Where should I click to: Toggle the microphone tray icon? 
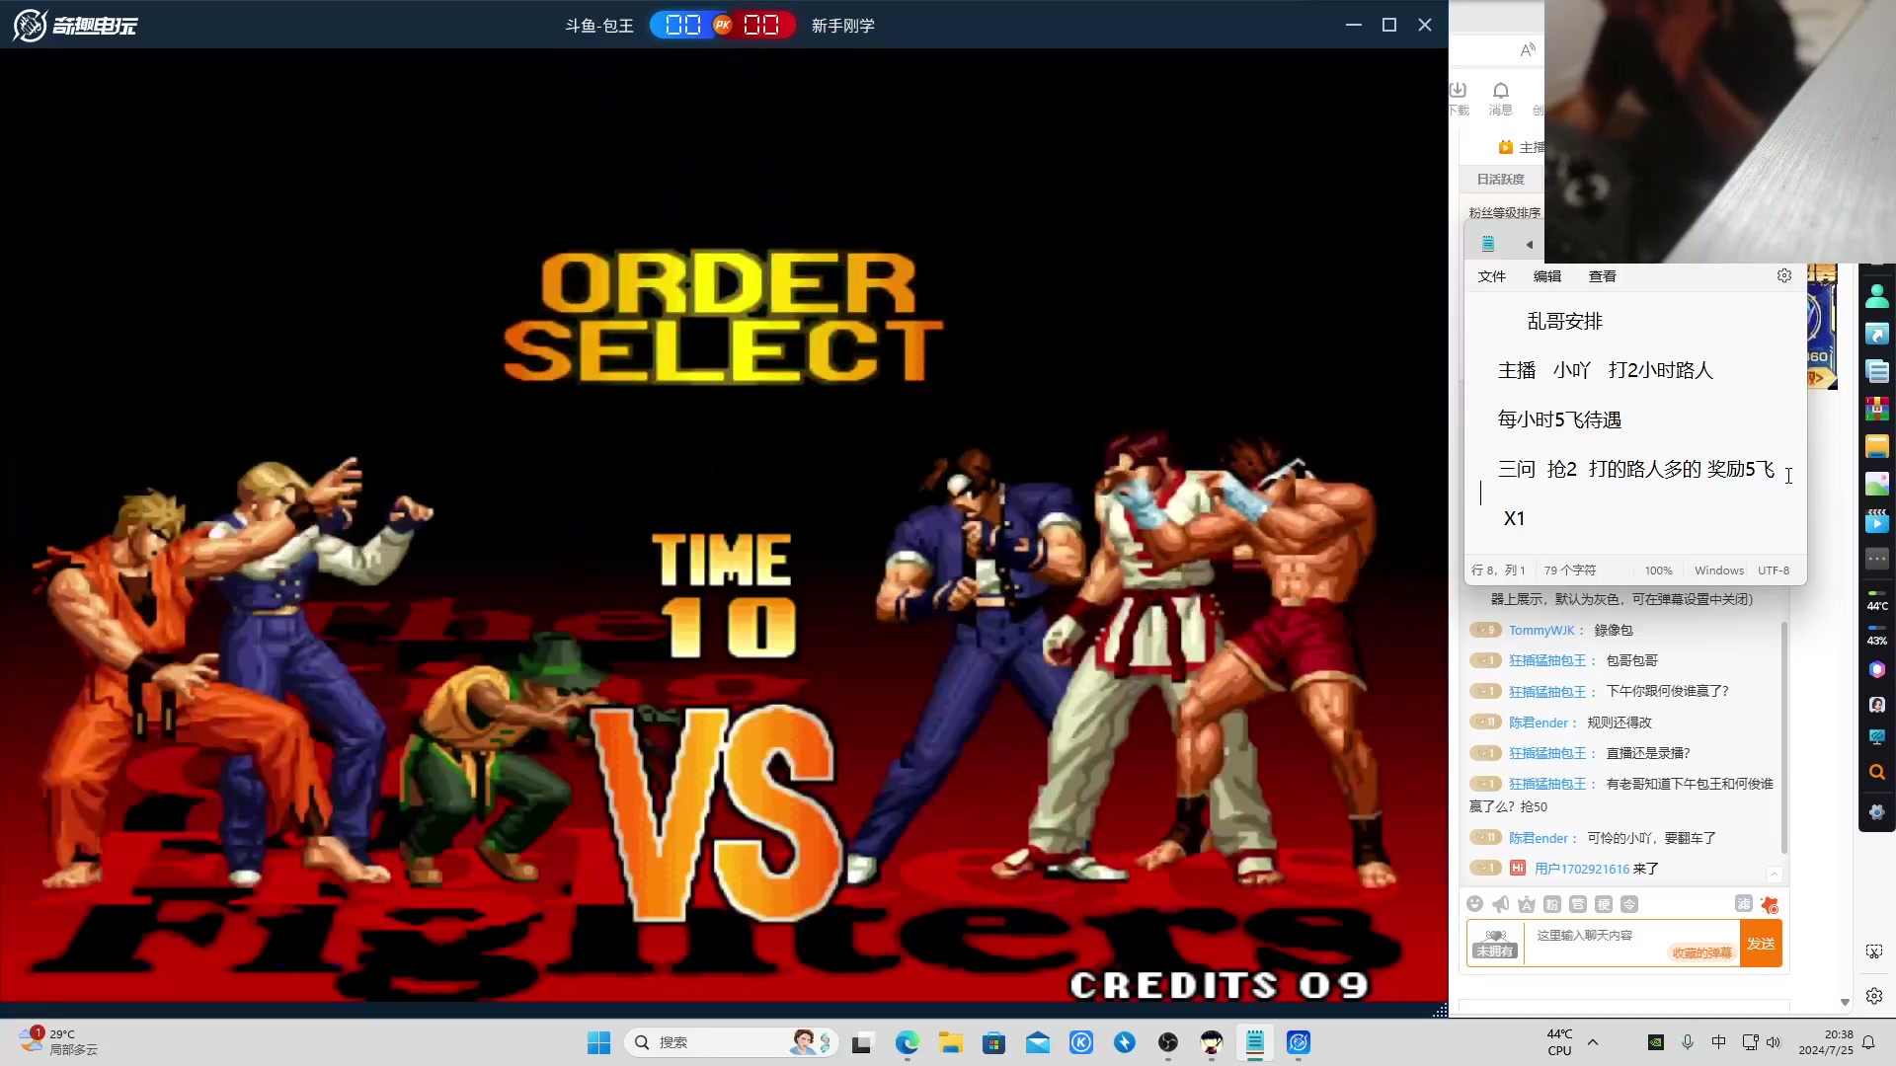tap(1688, 1042)
